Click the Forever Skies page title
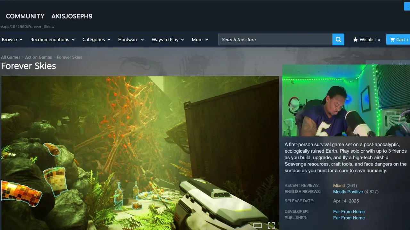The height and width of the screenshot is (230, 410). (x=29, y=66)
